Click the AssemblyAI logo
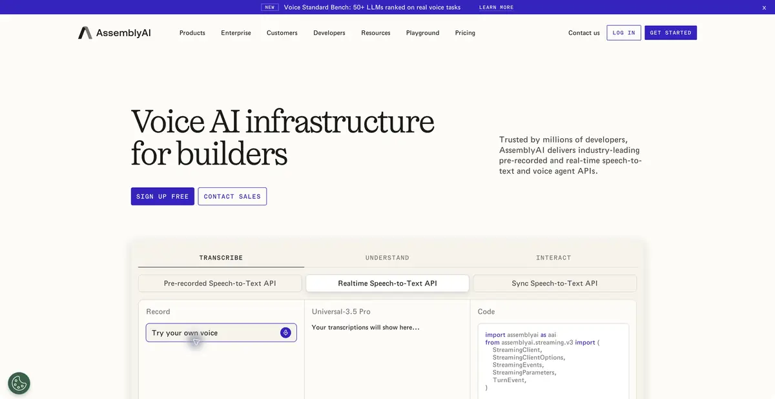Image resolution: width=775 pixels, height=399 pixels. (114, 33)
